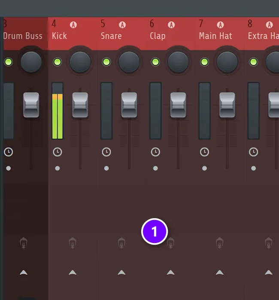Click the Main Hat peak meter

tap(204, 111)
